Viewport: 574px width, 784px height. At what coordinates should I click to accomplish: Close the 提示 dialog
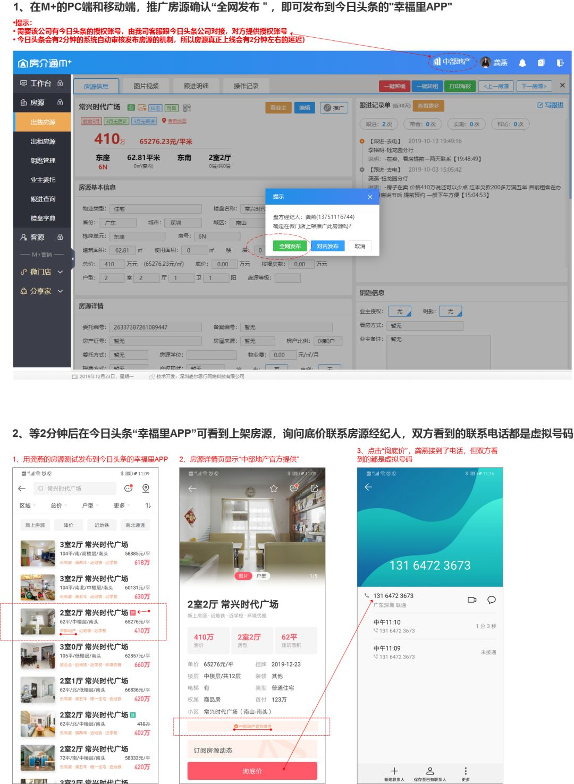tap(370, 197)
